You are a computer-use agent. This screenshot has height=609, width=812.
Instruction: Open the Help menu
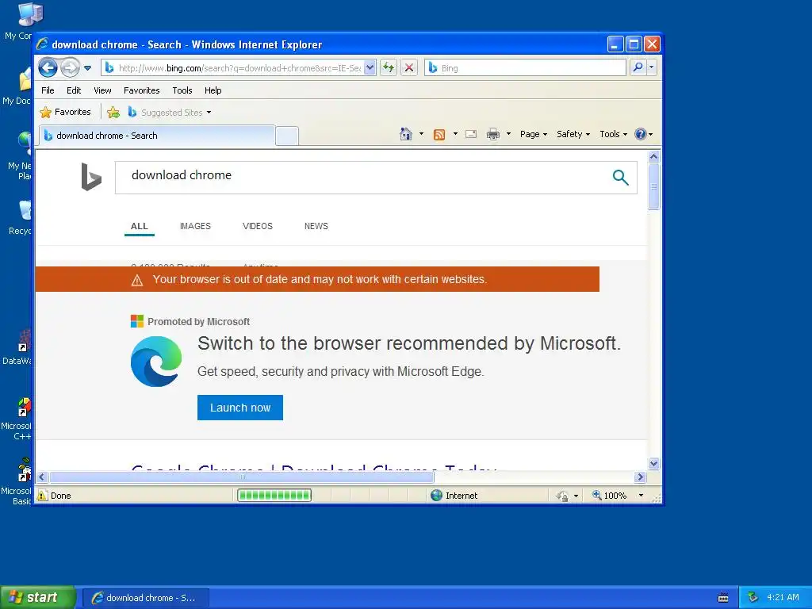(213, 90)
